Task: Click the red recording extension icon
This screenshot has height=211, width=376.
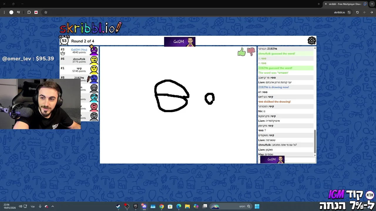Action: pyautogui.click(x=36, y=12)
